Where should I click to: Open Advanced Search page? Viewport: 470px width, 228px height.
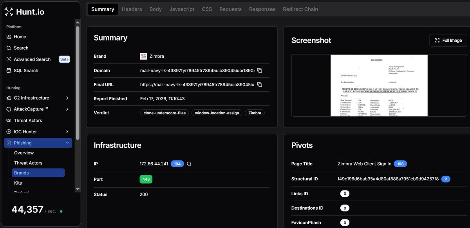click(x=32, y=59)
